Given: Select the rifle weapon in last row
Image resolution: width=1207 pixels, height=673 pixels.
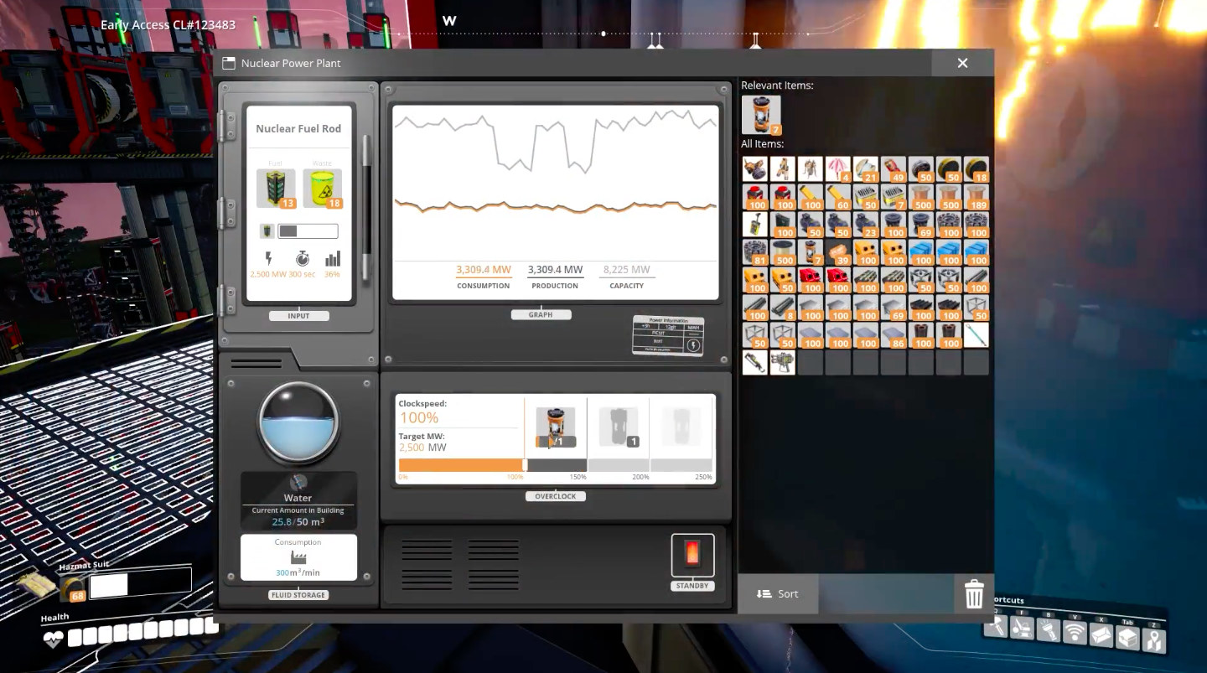Looking at the screenshot, I should (x=754, y=363).
